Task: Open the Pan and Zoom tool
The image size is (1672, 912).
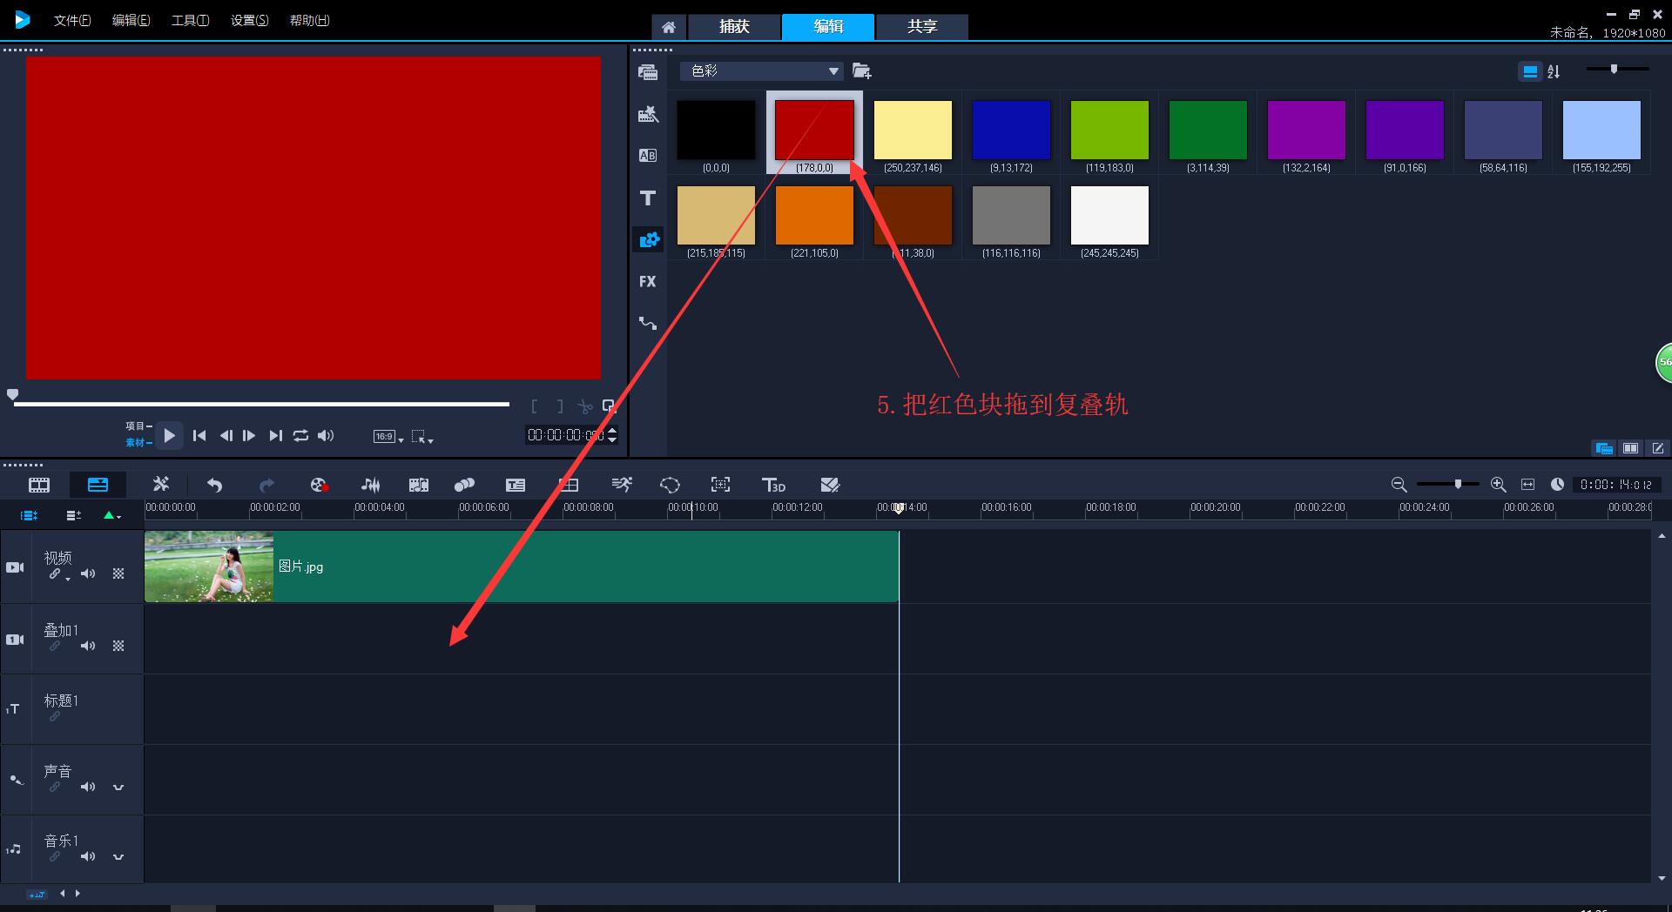Action: [720, 485]
